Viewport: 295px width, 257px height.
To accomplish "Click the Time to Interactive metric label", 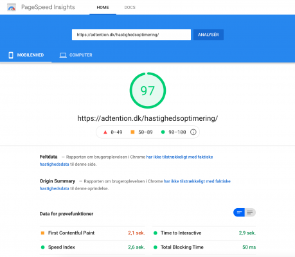I will tap(181, 233).
